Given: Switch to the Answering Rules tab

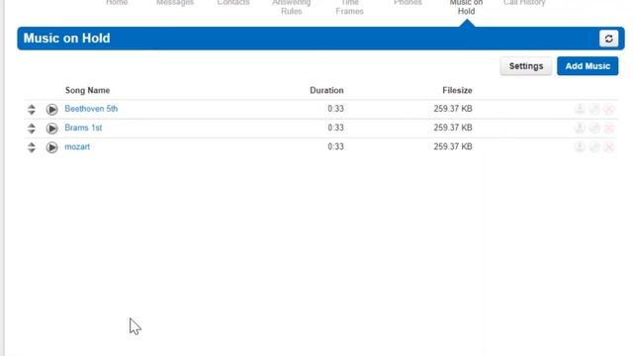Looking at the screenshot, I should pyautogui.click(x=292, y=7).
